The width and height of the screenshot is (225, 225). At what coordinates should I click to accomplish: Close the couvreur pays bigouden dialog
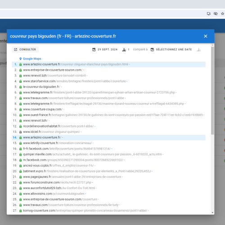pyautogui.click(x=206, y=36)
